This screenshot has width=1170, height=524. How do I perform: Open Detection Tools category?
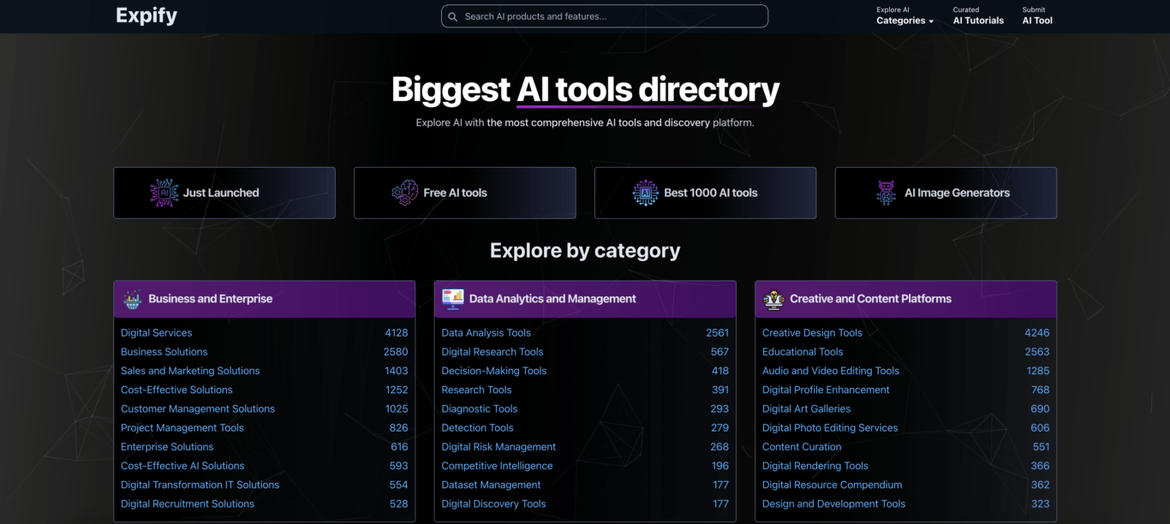coord(478,428)
